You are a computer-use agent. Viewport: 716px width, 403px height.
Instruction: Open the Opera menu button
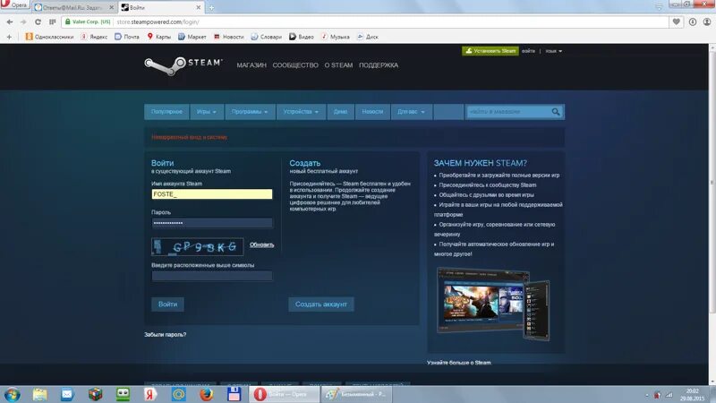[14, 4]
